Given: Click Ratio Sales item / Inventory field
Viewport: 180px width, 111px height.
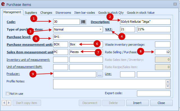Looking at the screenshot, I should tap(163, 59).
